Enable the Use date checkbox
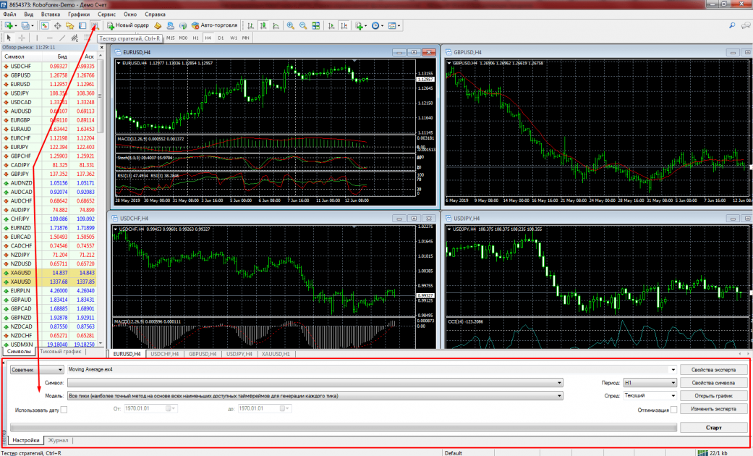The height and width of the screenshot is (456, 753). pos(64,410)
